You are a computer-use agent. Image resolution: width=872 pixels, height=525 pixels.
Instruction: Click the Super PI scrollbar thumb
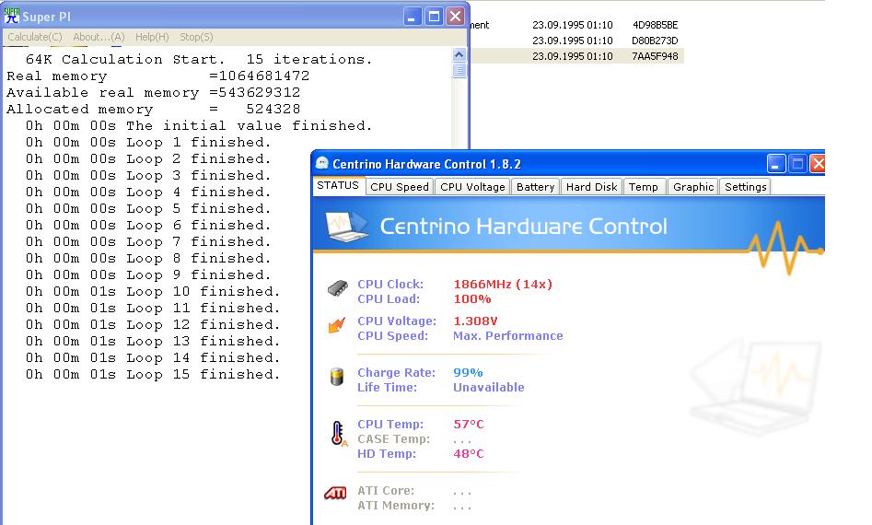click(459, 71)
